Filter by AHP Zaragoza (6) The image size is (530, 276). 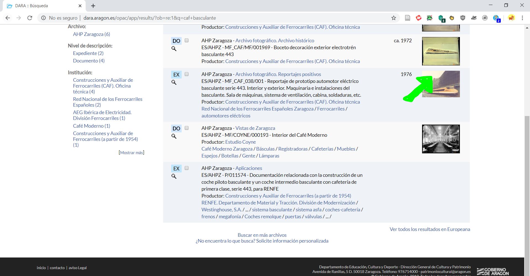pyautogui.click(x=91, y=34)
